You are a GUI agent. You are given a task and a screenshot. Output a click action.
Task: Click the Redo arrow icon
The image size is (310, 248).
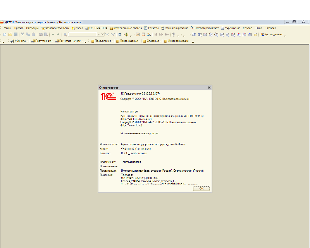click(58, 34)
